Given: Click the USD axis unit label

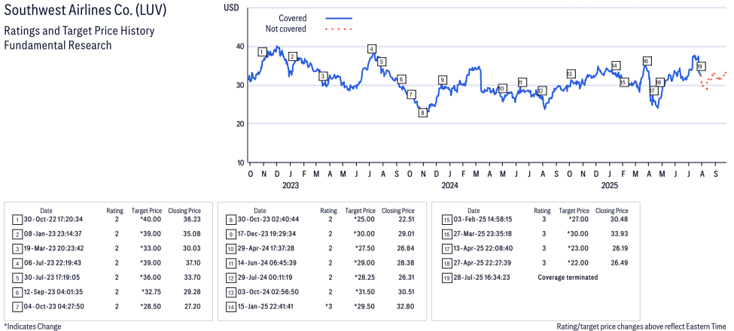Looking at the screenshot, I should (x=231, y=8).
